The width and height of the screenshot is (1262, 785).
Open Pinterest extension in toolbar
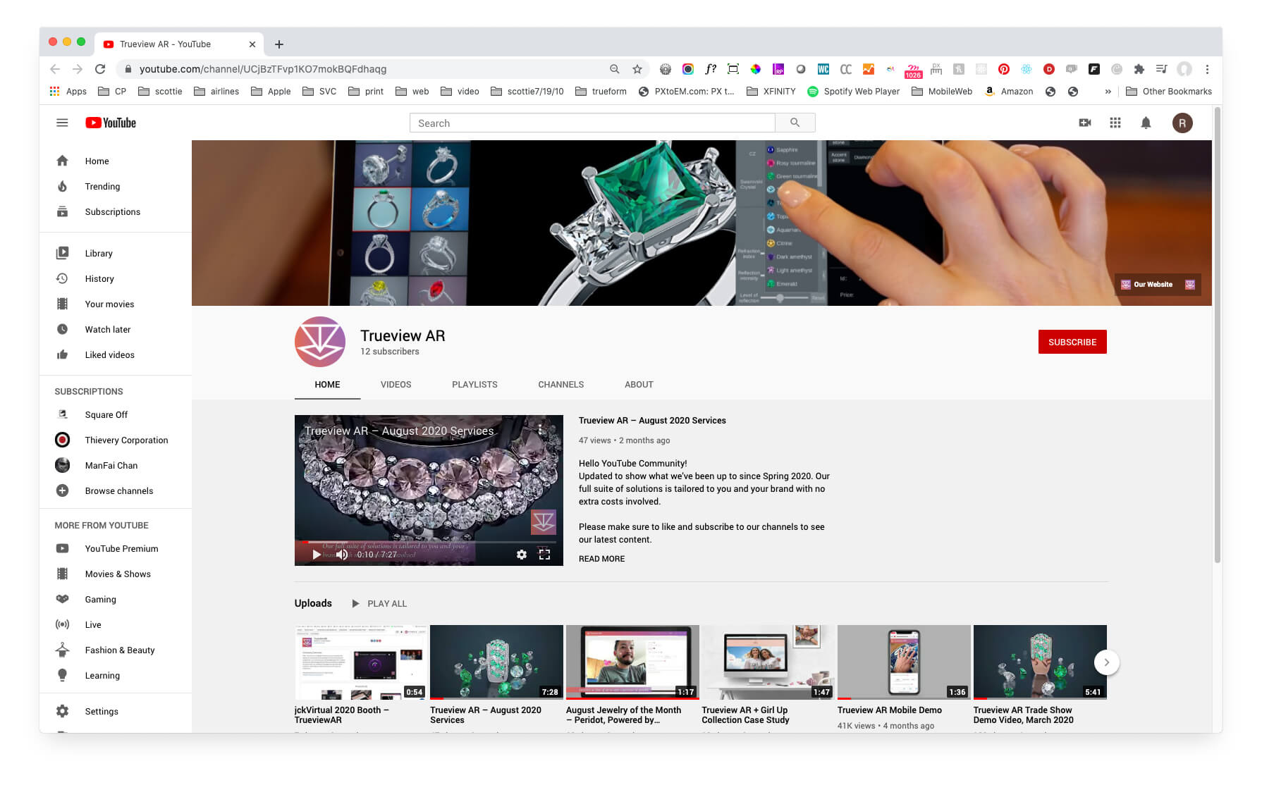pyautogui.click(x=1003, y=69)
